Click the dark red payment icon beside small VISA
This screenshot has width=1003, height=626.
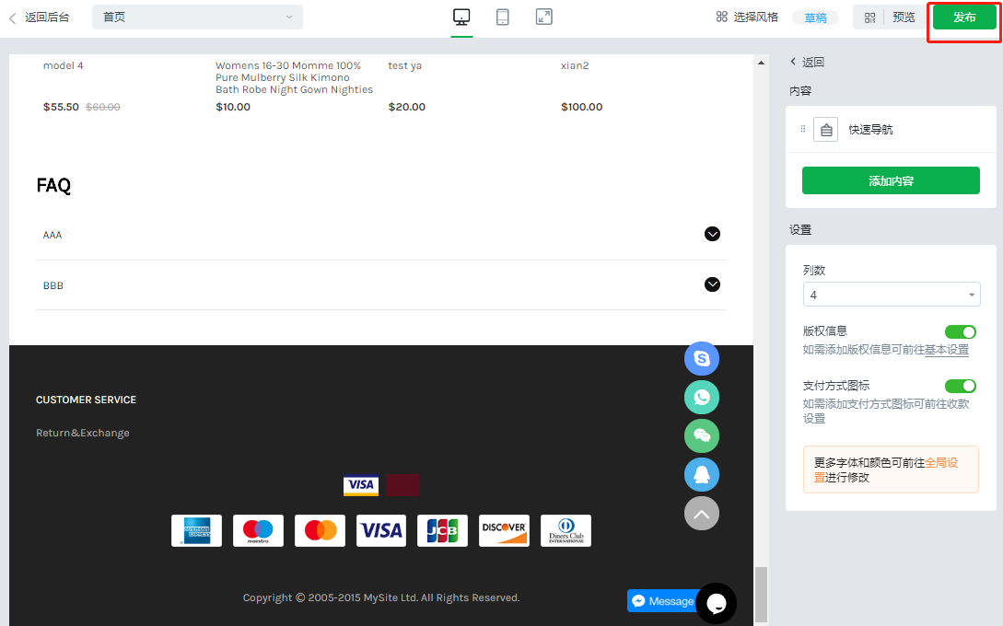[x=402, y=485]
